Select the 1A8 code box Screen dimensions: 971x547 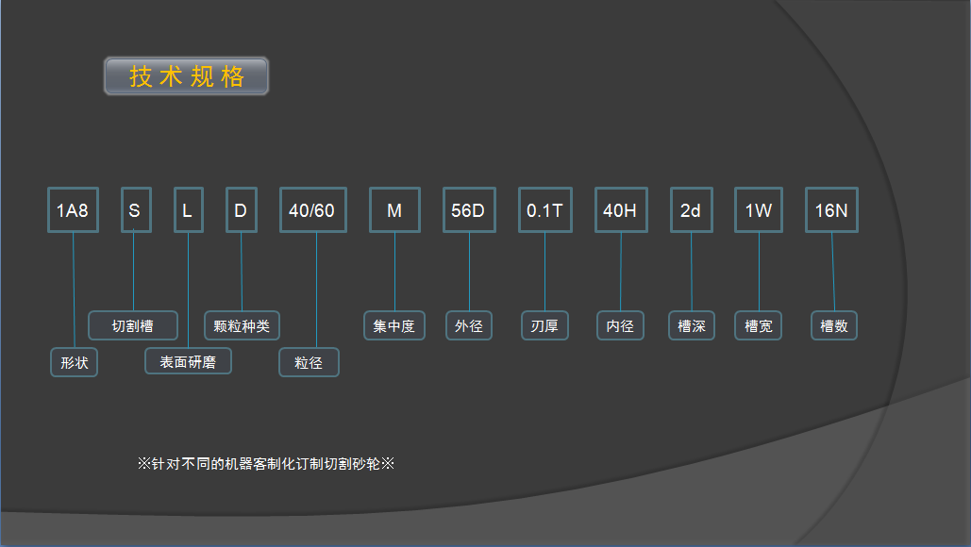(73, 210)
